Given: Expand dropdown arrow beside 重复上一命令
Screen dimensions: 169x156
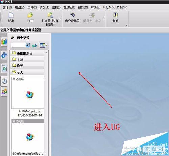Looking at the screenshot, I should [x=103, y=19].
